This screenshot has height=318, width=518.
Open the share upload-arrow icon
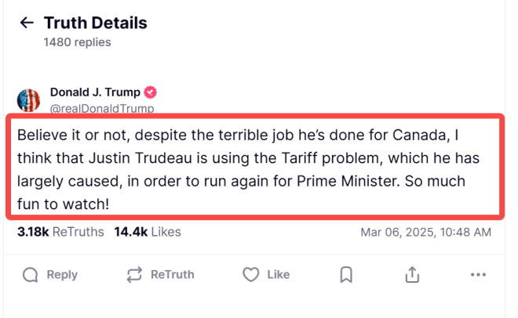412,274
